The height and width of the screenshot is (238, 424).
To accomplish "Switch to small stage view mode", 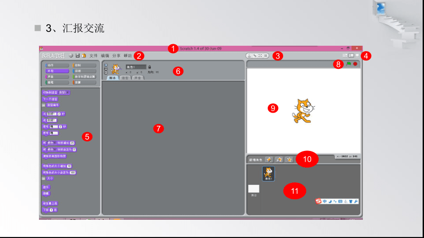I will point(345,56).
